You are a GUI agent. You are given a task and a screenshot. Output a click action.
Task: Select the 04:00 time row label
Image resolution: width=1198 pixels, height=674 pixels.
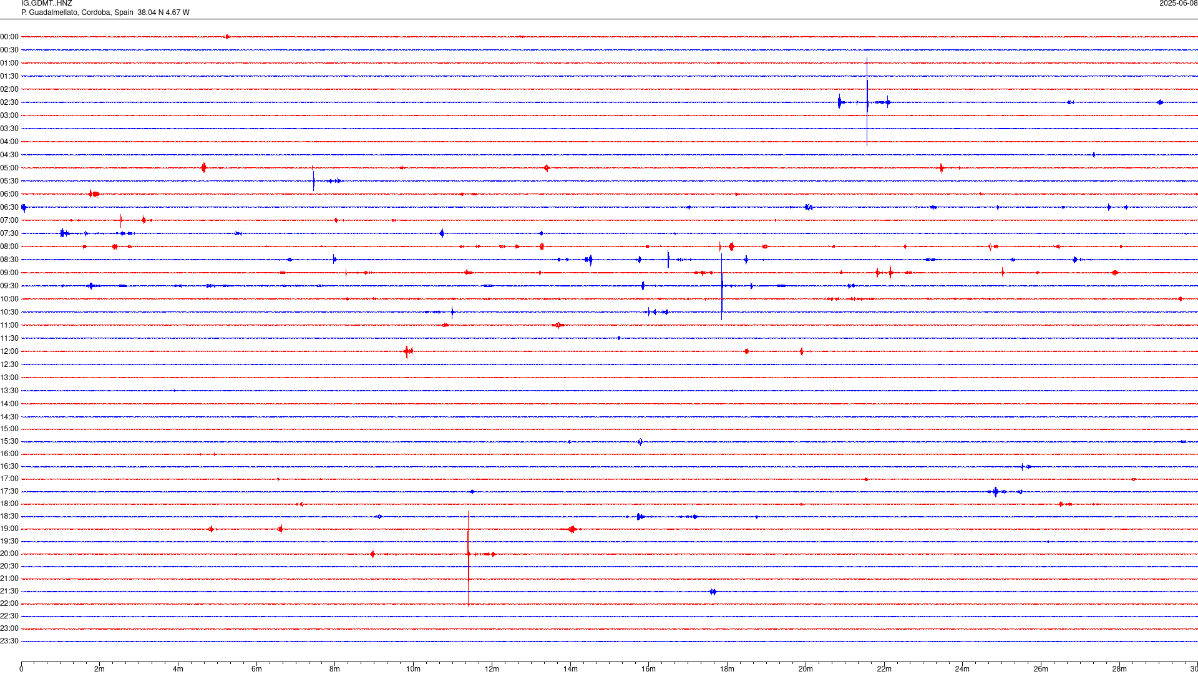9,142
